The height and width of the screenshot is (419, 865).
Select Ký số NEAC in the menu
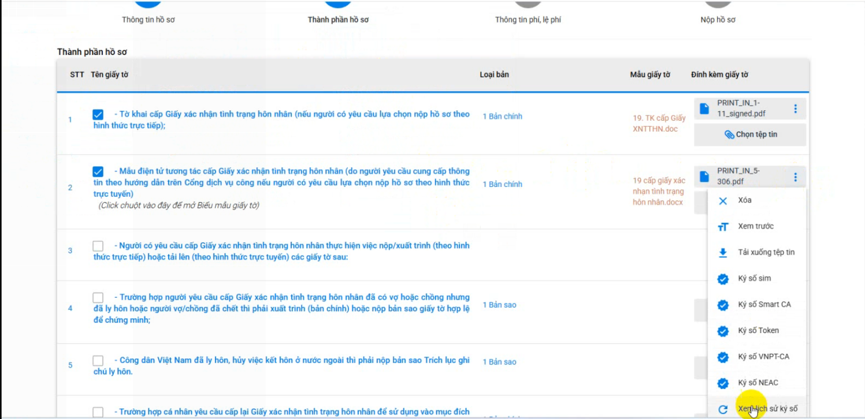(758, 383)
